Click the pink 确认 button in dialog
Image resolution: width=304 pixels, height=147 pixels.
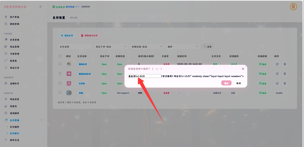226,83
